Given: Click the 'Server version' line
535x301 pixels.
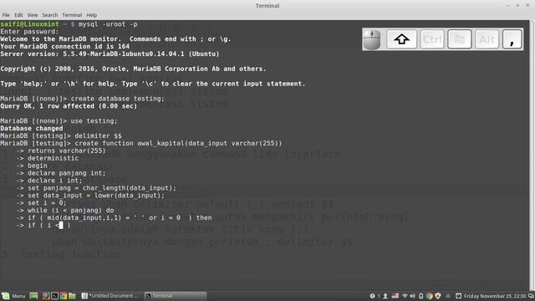Looking at the screenshot, I should click(110, 54).
